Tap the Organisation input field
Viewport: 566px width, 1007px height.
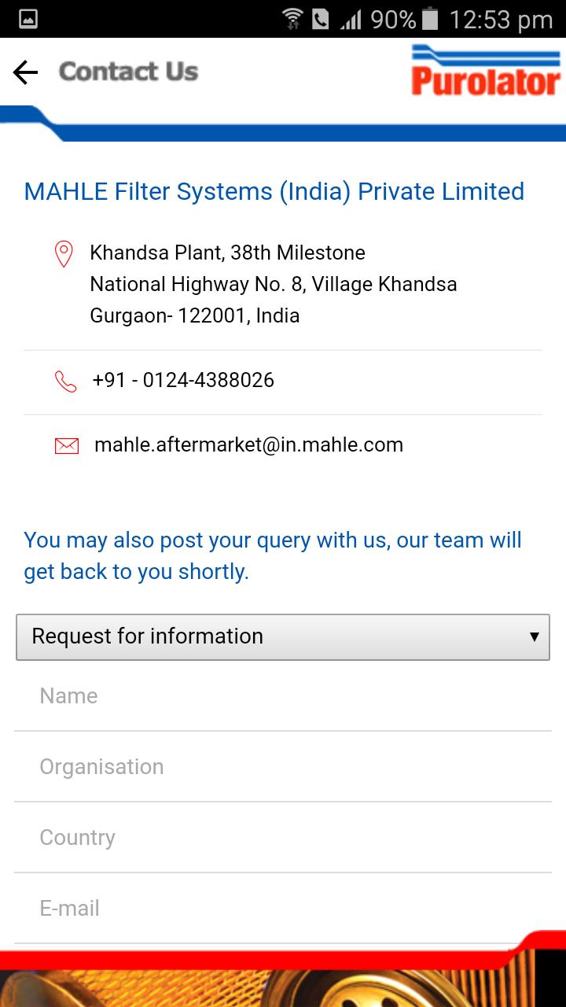click(283, 767)
